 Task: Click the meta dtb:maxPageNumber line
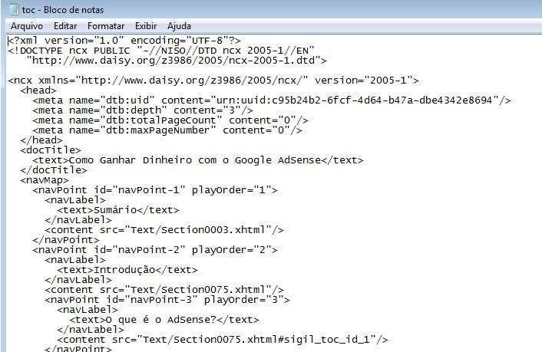(x=167, y=130)
